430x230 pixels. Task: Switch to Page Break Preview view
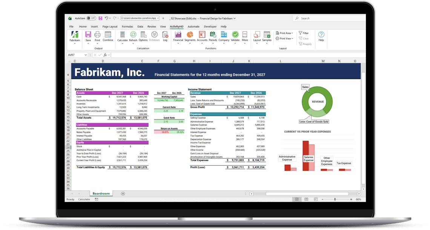tap(316, 199)
